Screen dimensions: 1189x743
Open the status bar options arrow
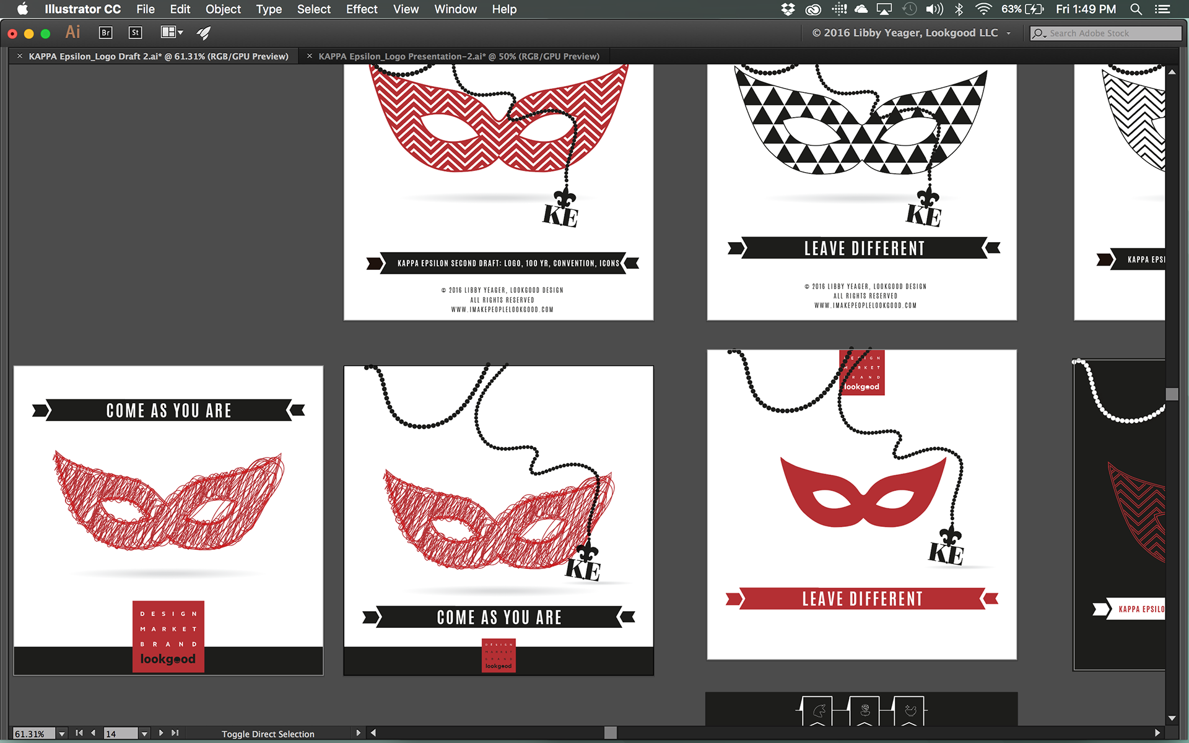point(358,733)
